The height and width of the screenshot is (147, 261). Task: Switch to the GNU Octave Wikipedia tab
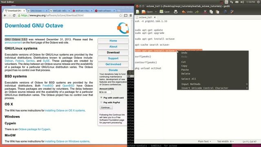(37, 11)
